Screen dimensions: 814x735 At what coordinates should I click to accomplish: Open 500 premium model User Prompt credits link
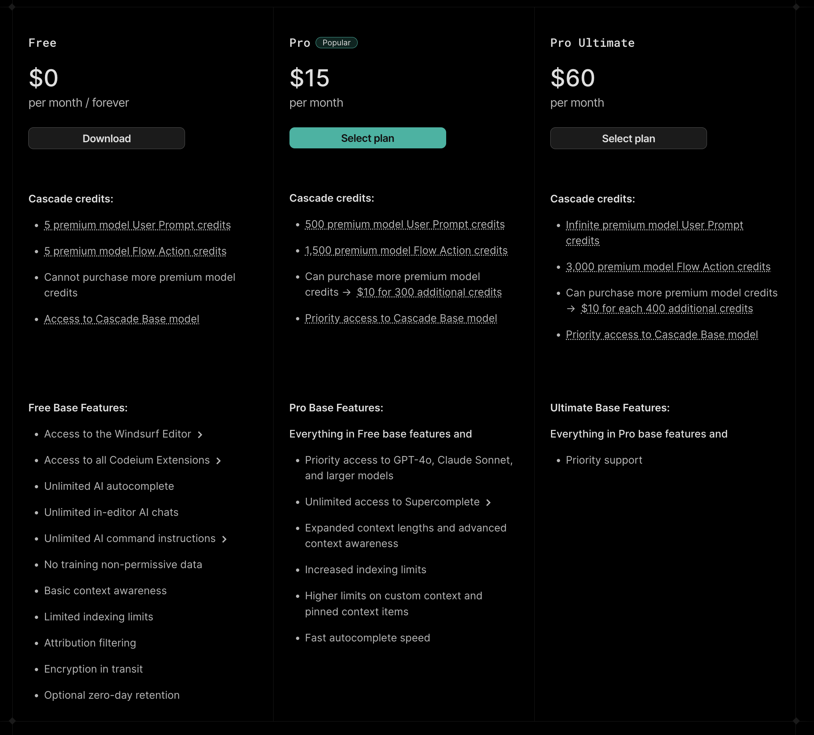coord(404,224)
